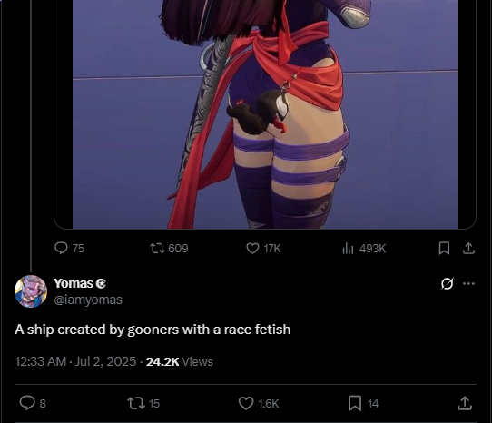
Task: Select the tweet text about a ship
Action: [x=153, y=330]
